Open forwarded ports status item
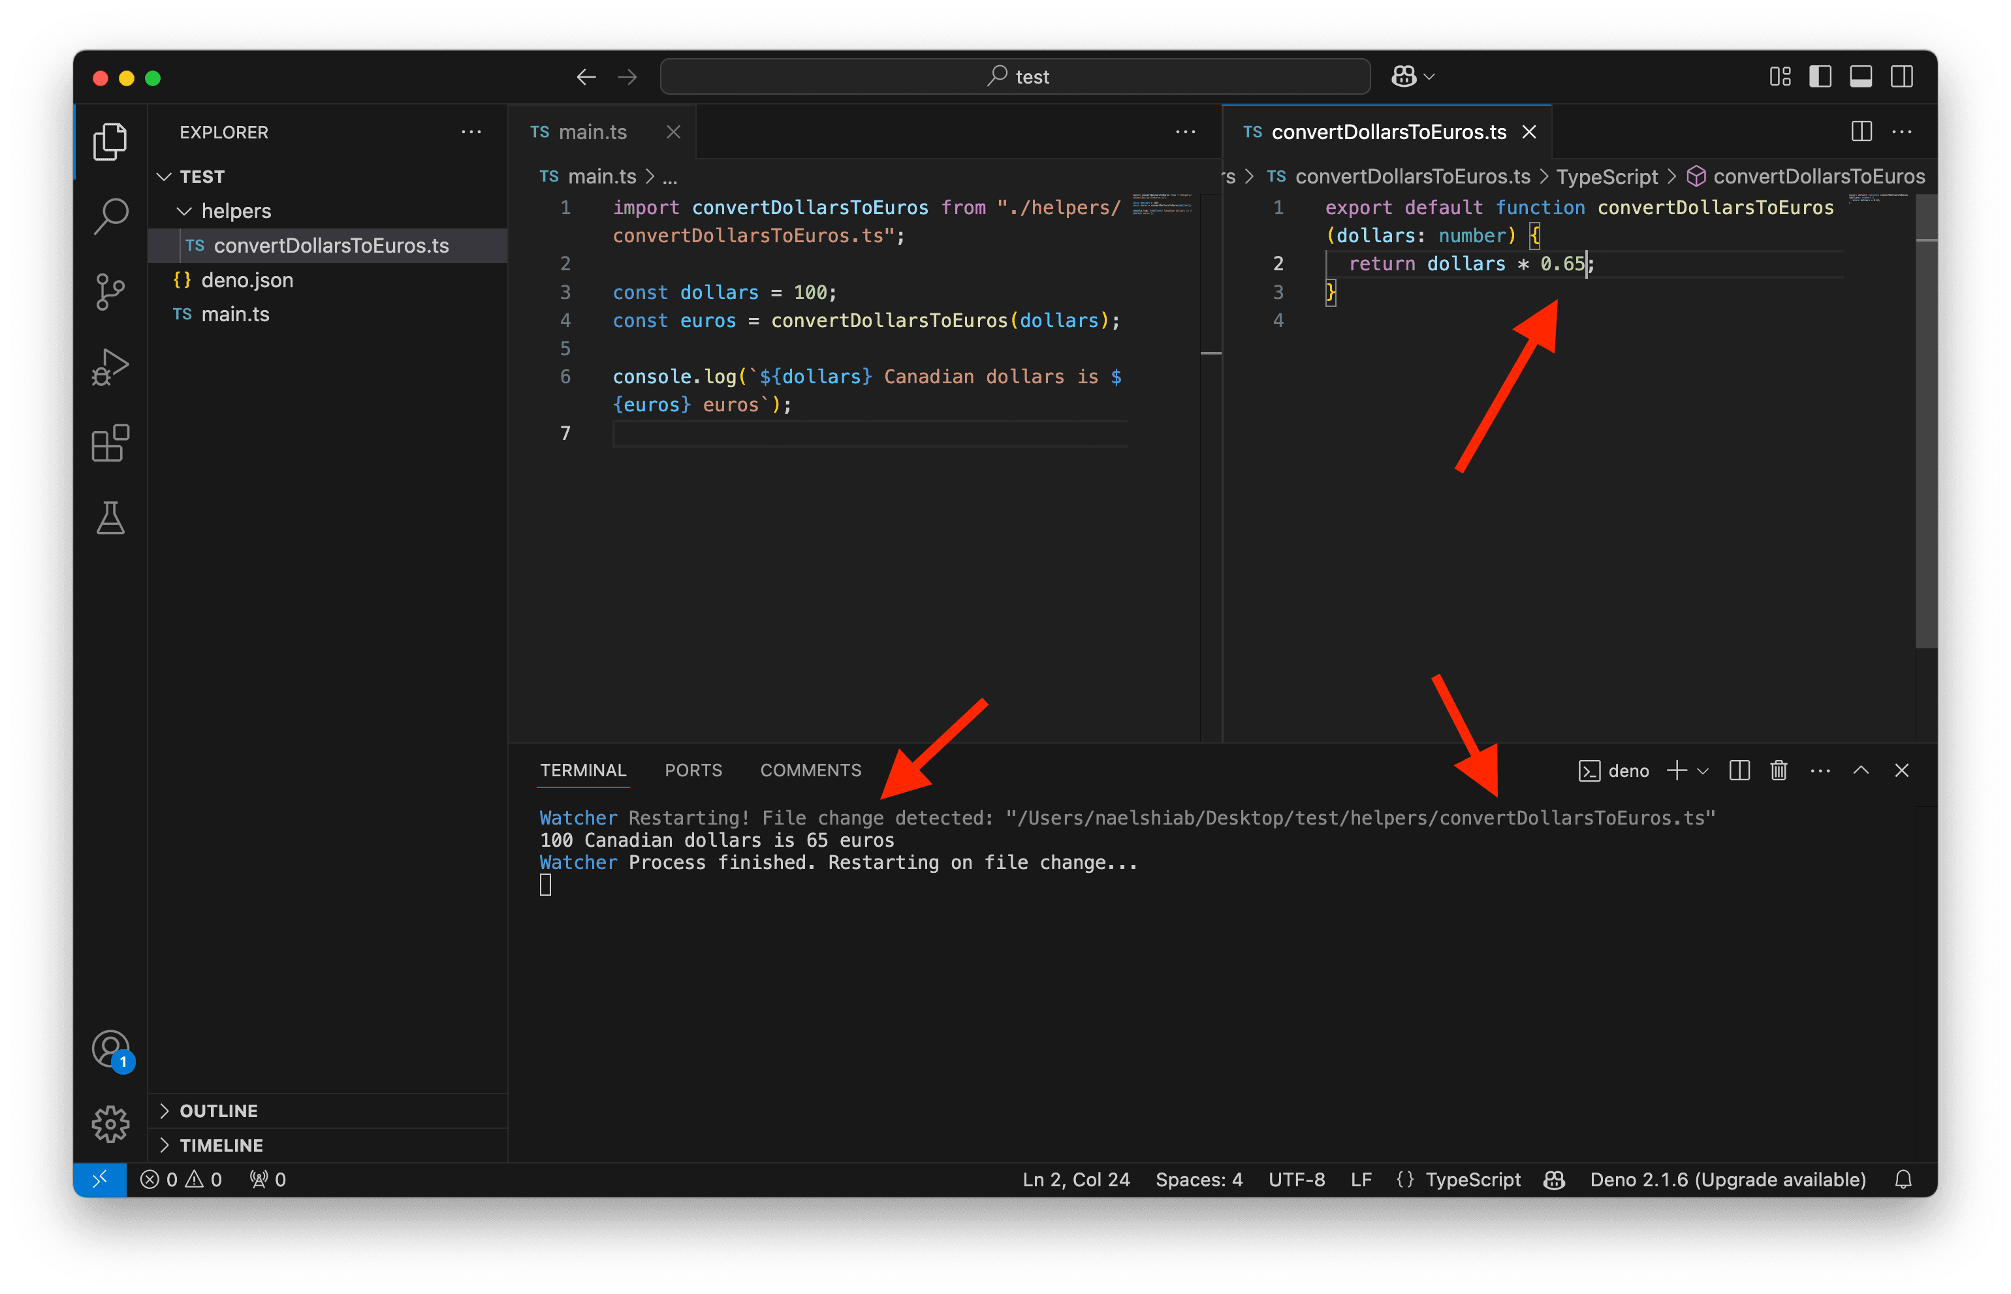The image size is (2011, 1294). tap(268, 1180)
